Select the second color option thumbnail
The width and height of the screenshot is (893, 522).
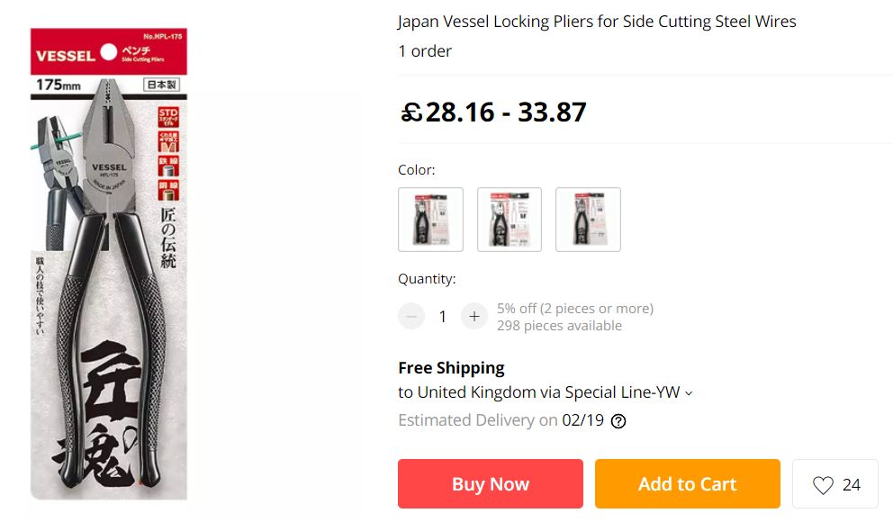click(510, 220)
